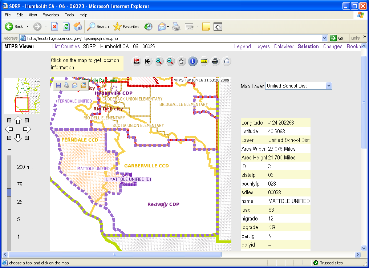Choose the yellow ruler Measure tool
The width and height of the screenshot is (369, 268).
coord(204,61)
